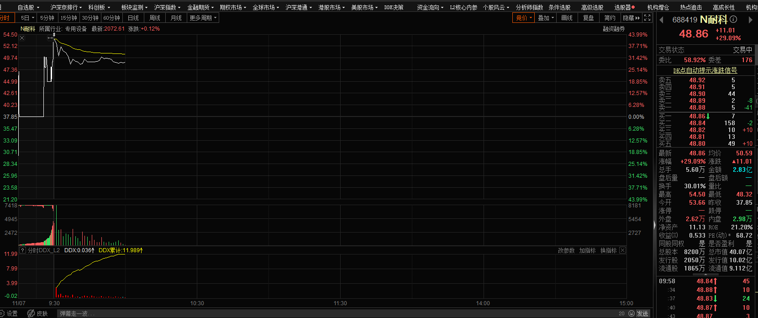Open the 条件选股 menu item
The width and height of the screenshot is (758, 318).
click(x=559, y=7)
